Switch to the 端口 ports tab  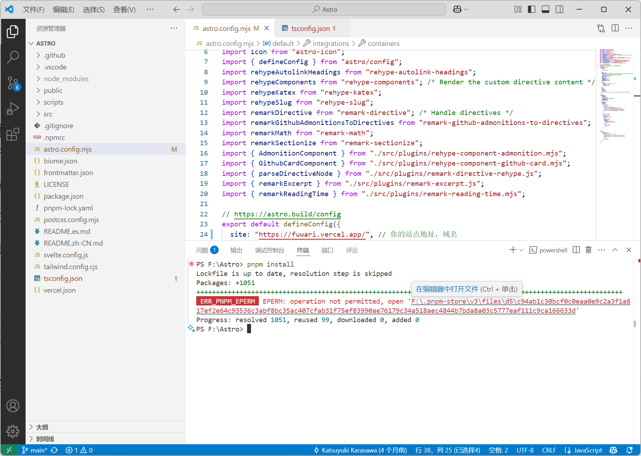(x=327, y=250)
